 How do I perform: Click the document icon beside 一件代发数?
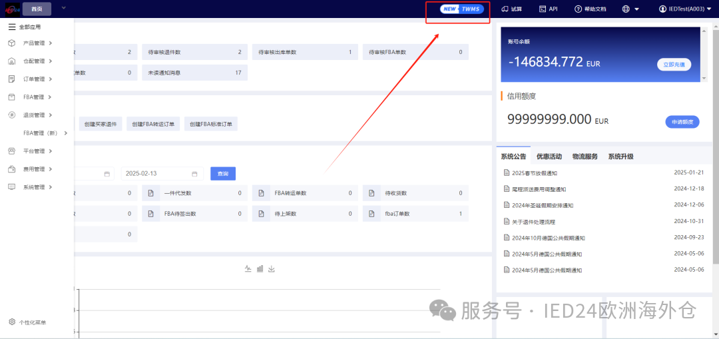click(150, 193)
